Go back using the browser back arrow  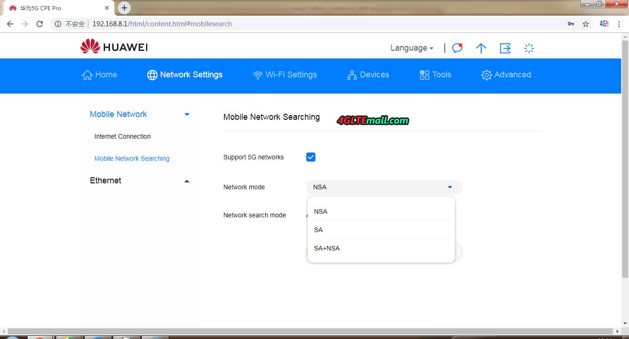coord(10,24)
